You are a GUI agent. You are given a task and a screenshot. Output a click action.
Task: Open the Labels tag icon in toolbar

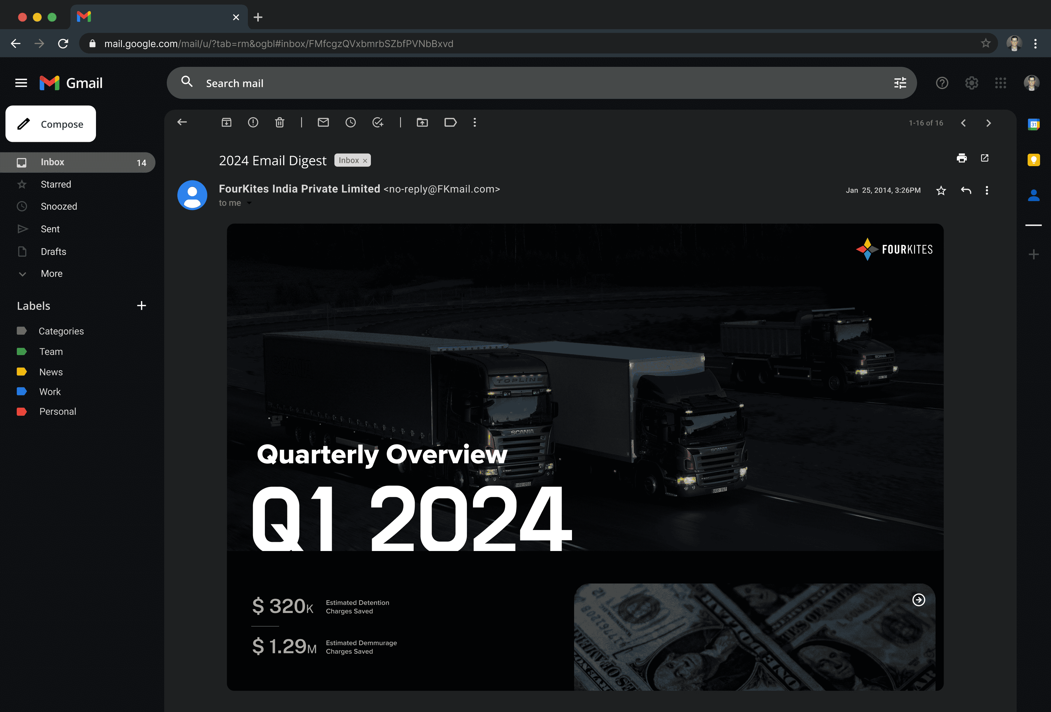coord(450,122)
